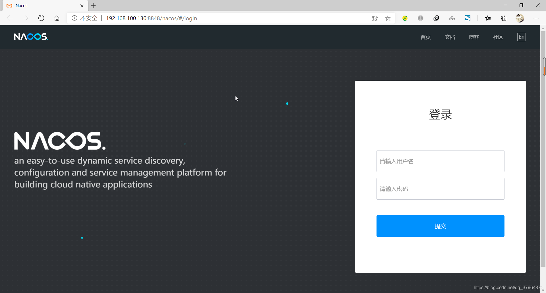Add page to favorites star icon
The width and height of the screenshot is (546, 293).
388,18
